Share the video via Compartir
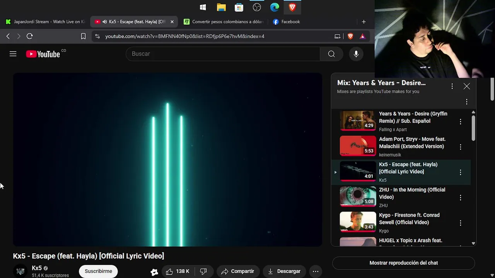 [237, 271]
